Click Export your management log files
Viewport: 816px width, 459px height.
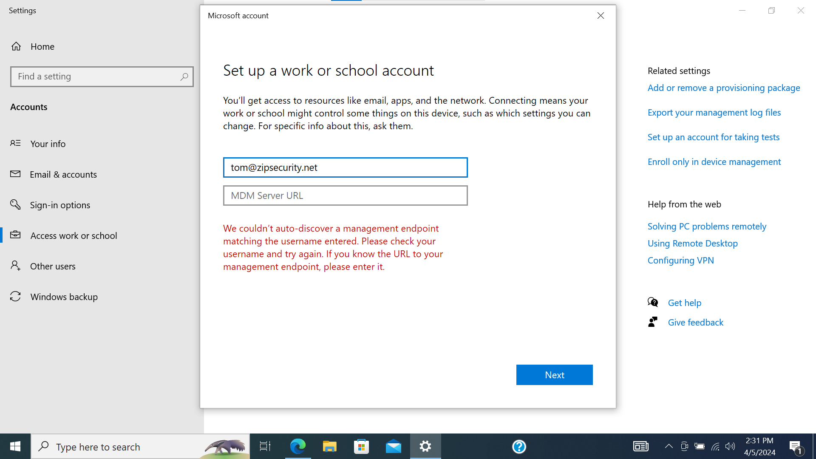[714, 113]
